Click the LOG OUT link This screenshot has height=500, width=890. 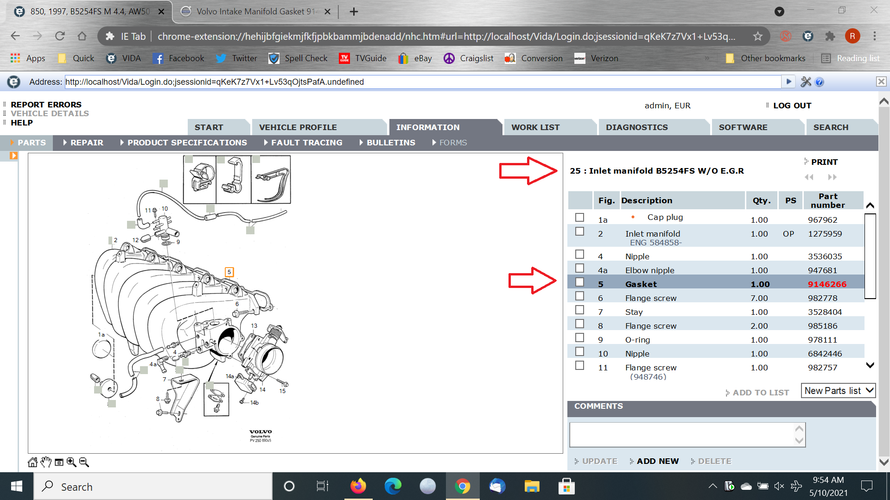tap(792, 106)
